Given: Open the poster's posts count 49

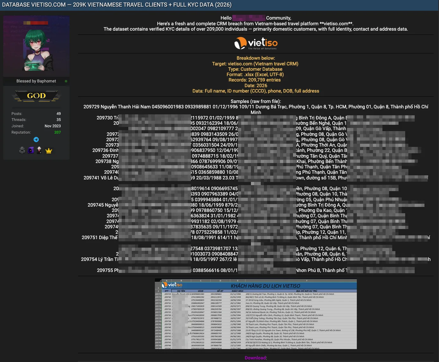Looking at the screenshot, I should [x=58, y=114].
